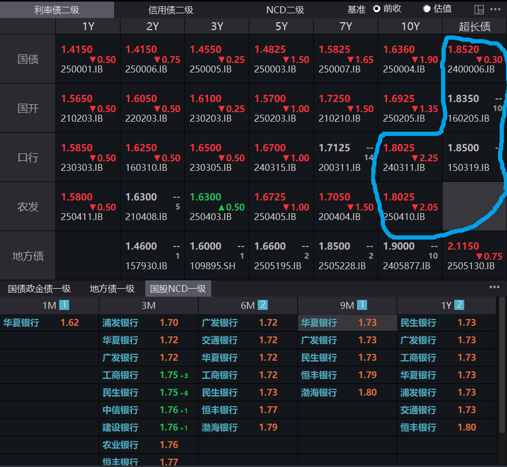Click 交通银行 1.72 in the 6M column

[248, 340]
